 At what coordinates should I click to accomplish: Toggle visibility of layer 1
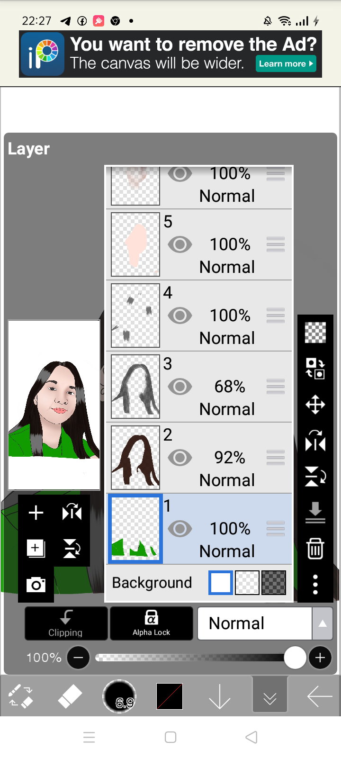point(180,529)
